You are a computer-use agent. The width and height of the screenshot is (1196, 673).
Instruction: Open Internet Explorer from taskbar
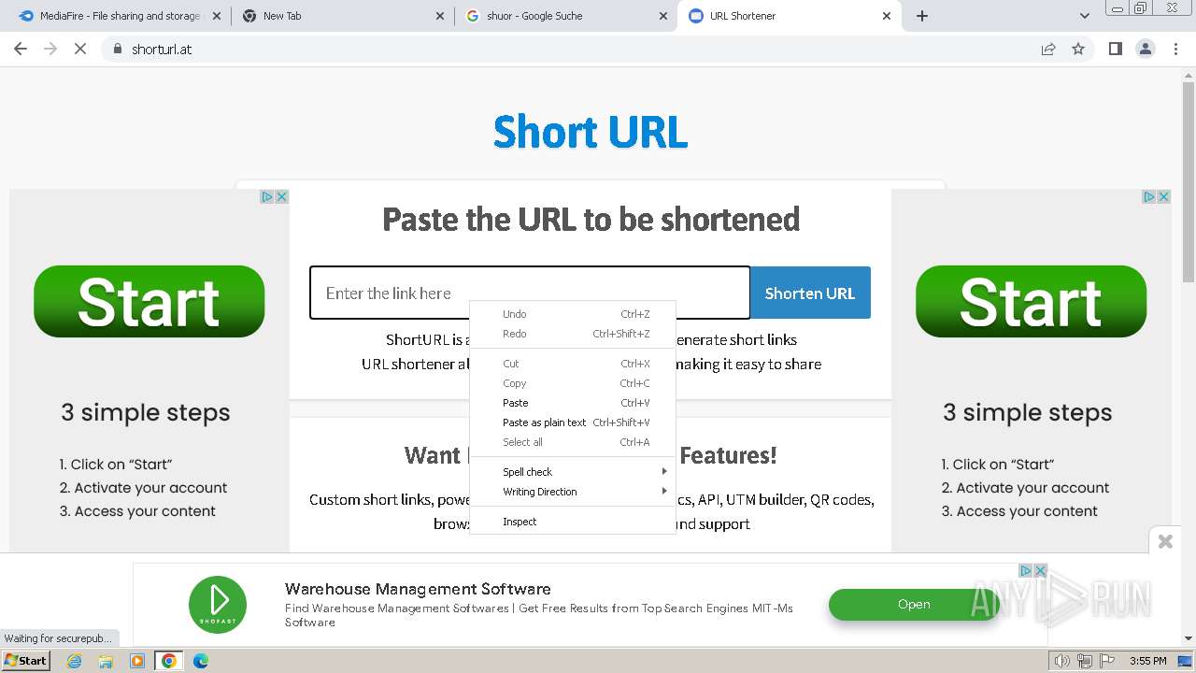pyautogui.click(x=75, y=661)
